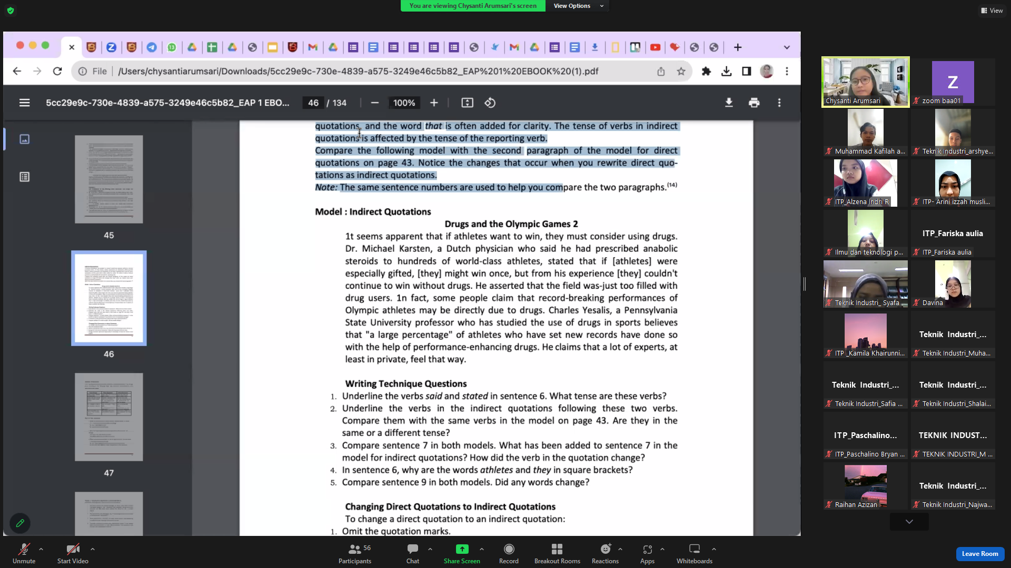The height and width of the screenshot is (568, 1011).
Task: Switch to the Telegram tab
Action: point(152,47)
